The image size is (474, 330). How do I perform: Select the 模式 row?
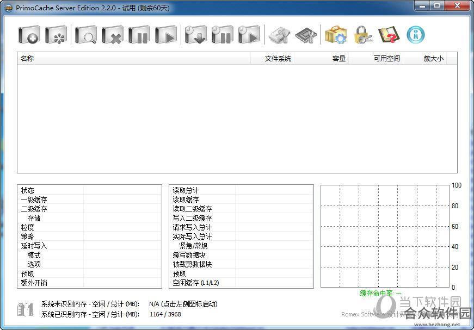point(89,255)
